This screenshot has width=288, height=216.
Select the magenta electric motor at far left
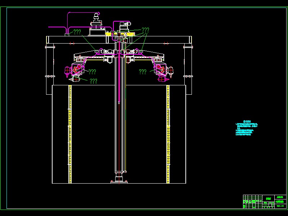(67, 71)
